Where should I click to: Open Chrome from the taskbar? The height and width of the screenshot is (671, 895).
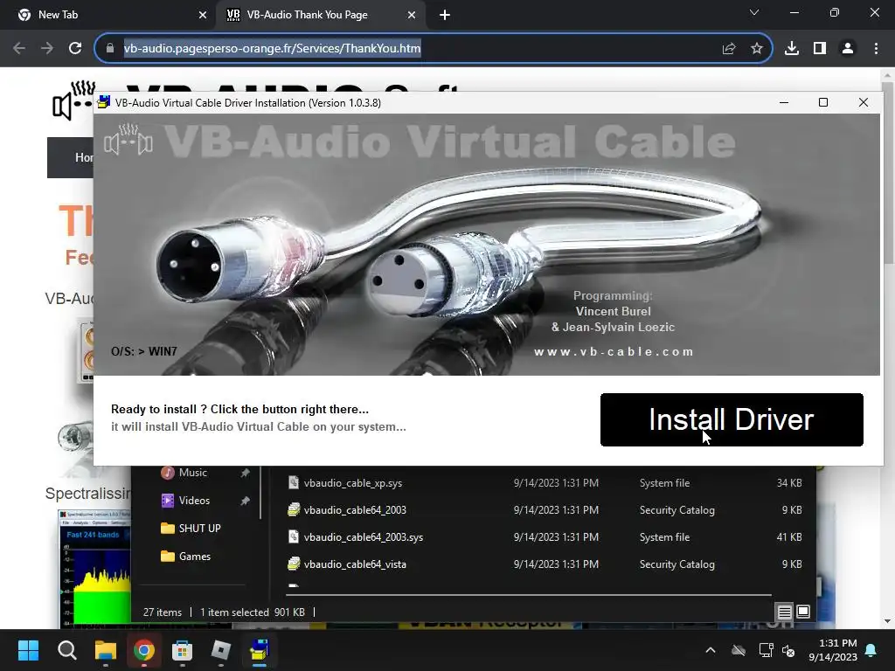point(144,650)
